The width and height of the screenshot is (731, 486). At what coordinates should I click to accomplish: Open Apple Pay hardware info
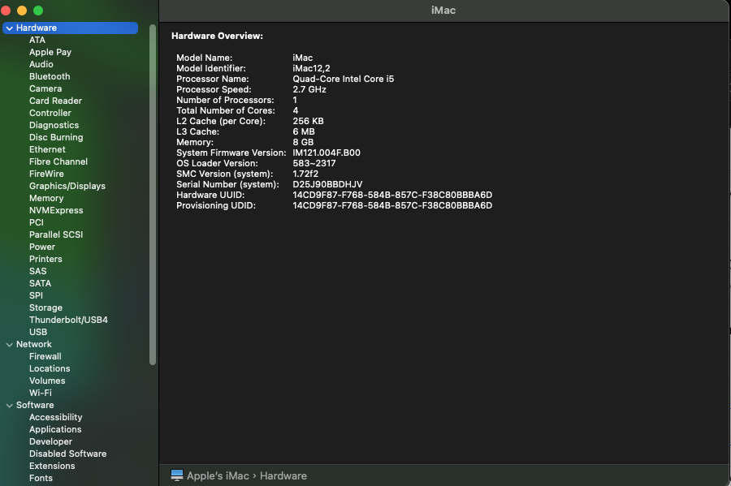[50, 52]
